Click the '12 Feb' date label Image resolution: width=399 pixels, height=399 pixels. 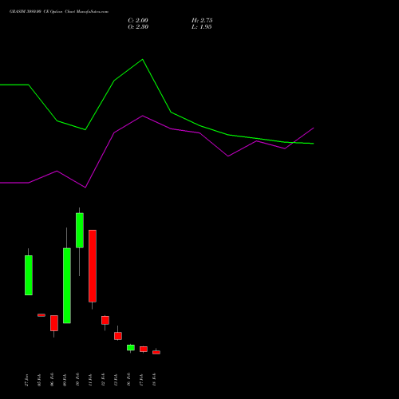tap(103, 380)
